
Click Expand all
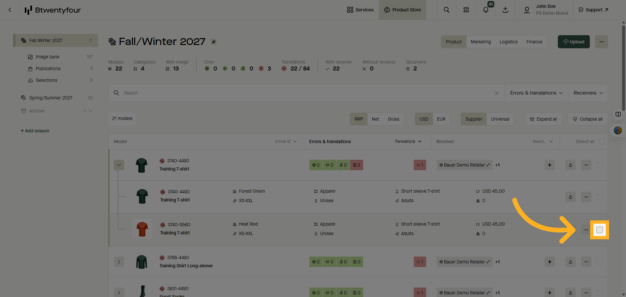coord(543,119)
